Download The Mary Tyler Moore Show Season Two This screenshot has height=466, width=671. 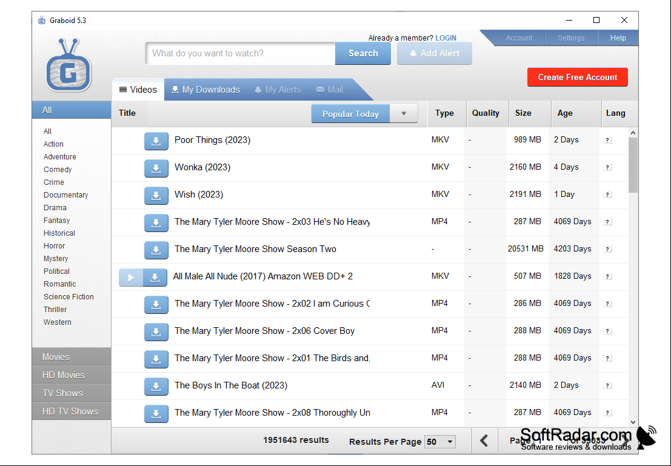point(156,250)
